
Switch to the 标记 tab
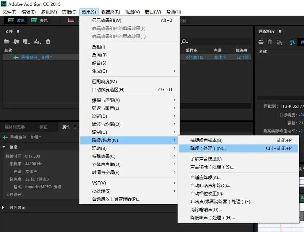[x=43, y=127]
